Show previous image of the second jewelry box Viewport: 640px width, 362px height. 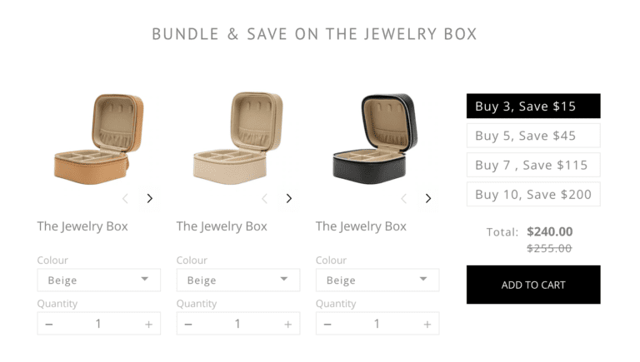coord(265,198)
